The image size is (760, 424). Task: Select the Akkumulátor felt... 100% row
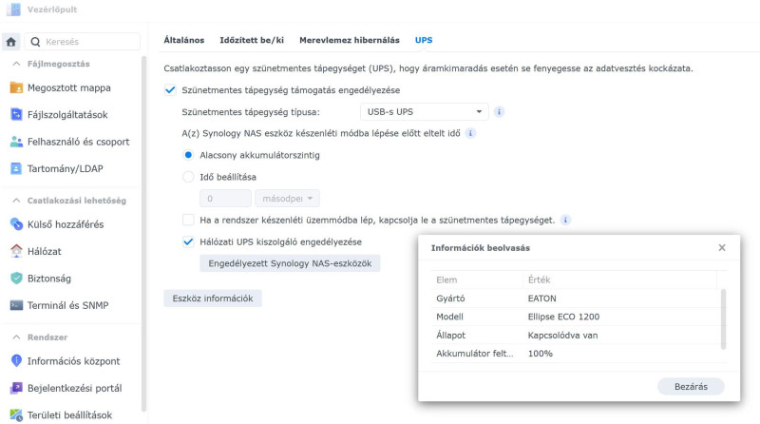coord(576,354)
